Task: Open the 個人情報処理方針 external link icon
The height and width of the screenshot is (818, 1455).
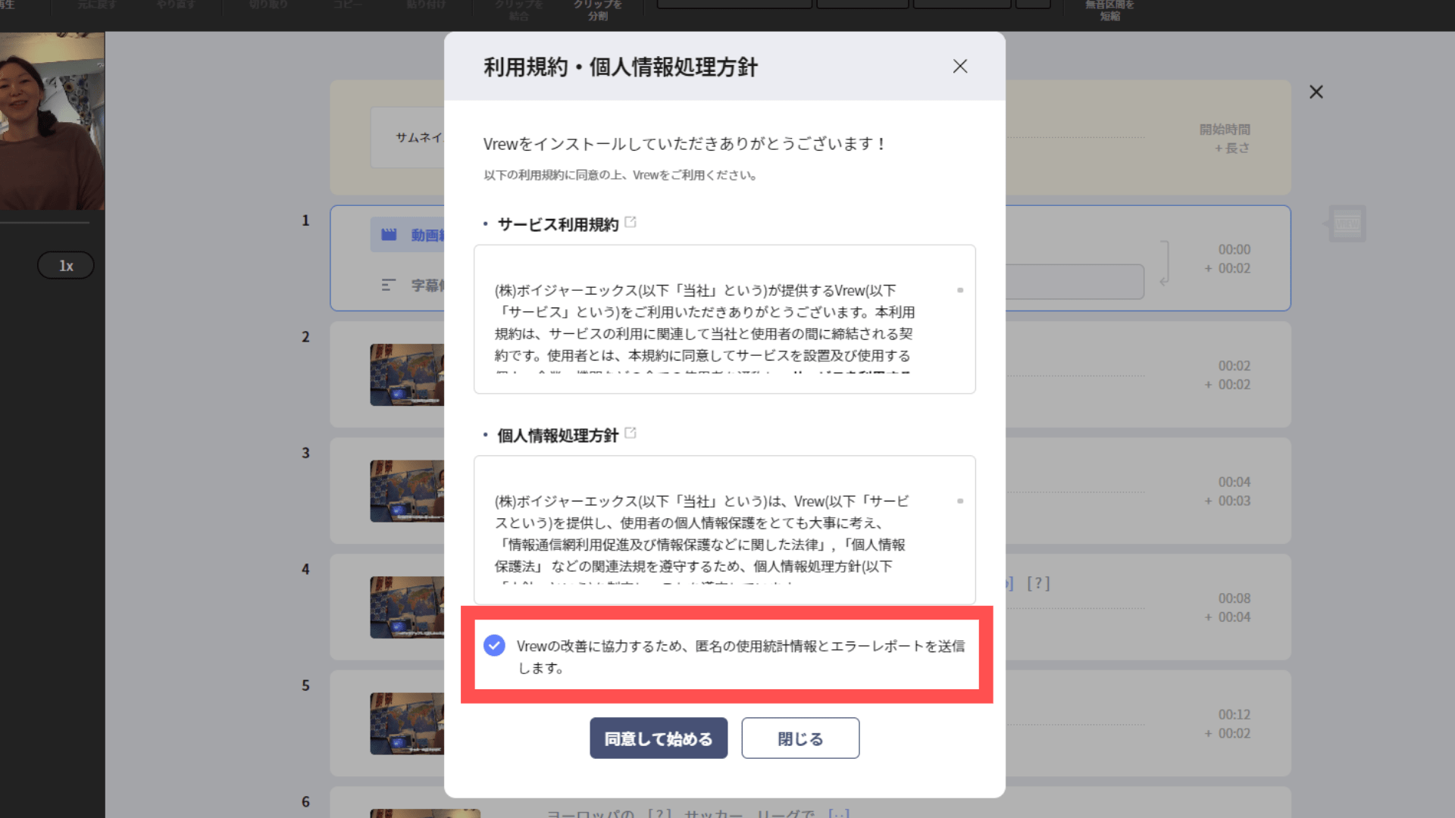Action: [632, 432]
